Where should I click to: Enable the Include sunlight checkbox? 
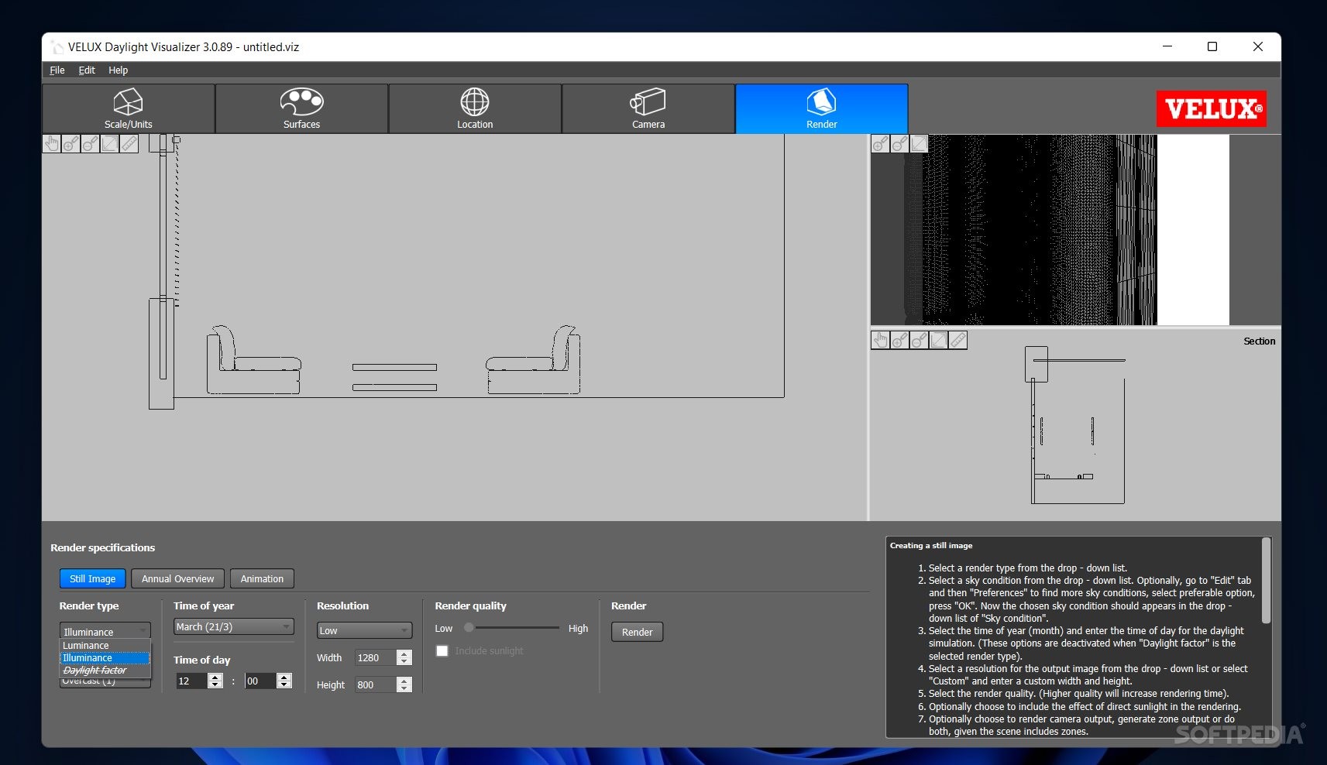point(442,651)
